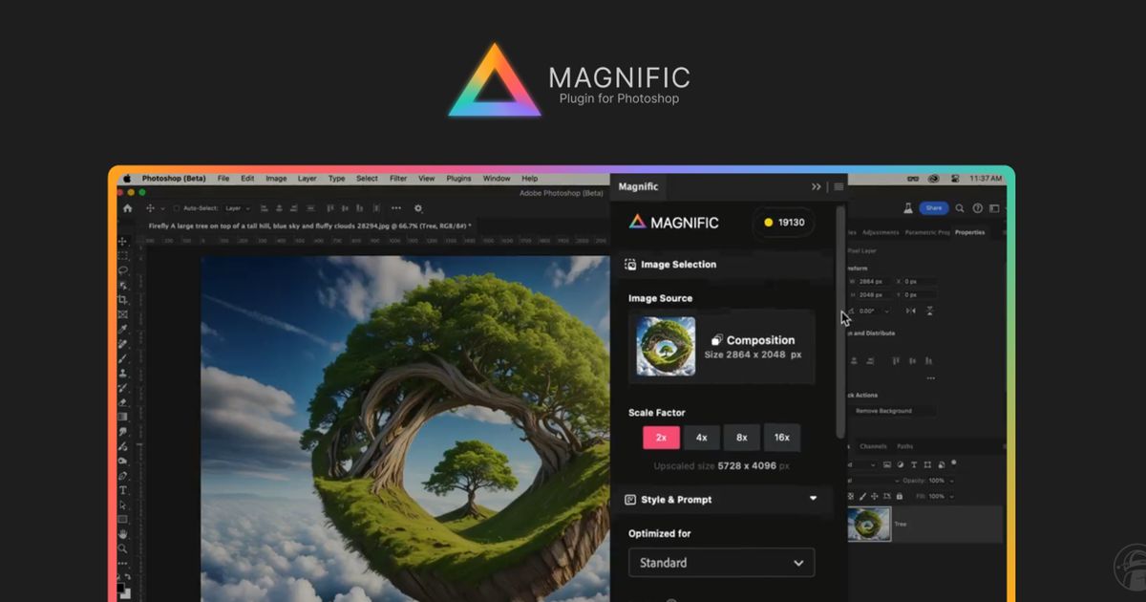Click the foreground/background color swatches
Screen dimensions: 1146x602
124,590
